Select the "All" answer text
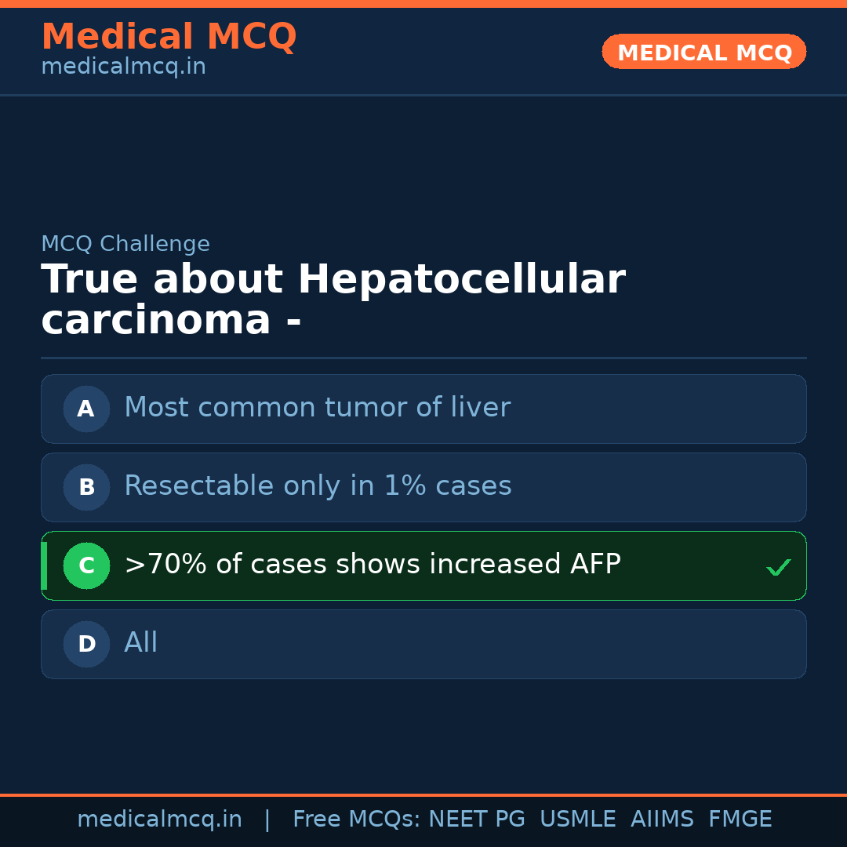The image size is (847, 847). [x=141, y=643]
